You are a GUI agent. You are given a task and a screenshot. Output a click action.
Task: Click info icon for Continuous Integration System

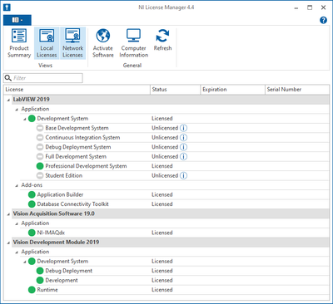(x=183, y=137)
